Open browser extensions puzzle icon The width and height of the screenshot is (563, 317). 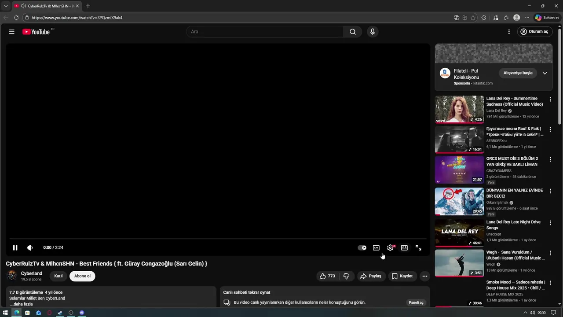click(484, 18)
